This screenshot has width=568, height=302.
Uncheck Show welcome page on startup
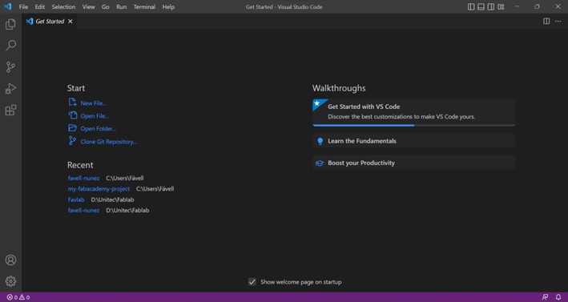252,282
